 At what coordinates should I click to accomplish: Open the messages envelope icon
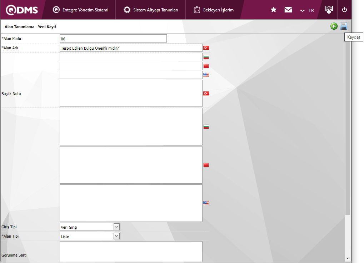point(288,10)
